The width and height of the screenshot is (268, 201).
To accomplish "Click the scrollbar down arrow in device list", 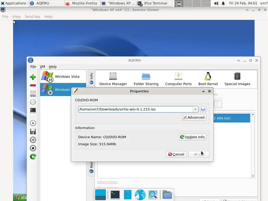I will (x=253, y=176).
